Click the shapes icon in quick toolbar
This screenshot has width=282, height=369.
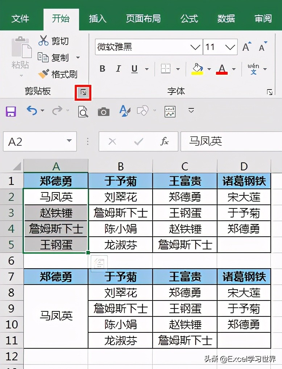[143, 111]
